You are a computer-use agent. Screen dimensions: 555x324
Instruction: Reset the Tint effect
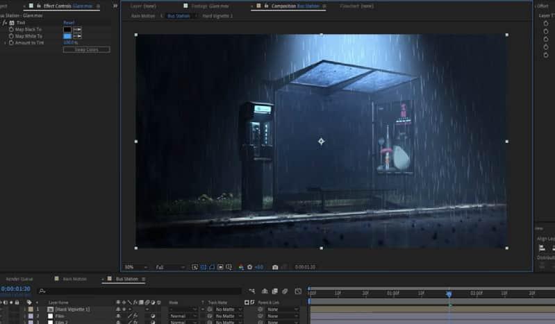(x=69, y=23)
